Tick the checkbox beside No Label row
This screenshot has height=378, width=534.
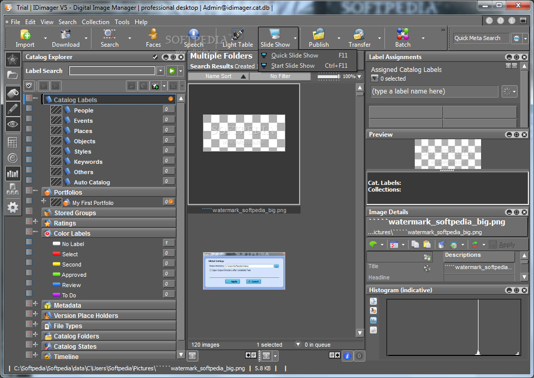point(29,242)
